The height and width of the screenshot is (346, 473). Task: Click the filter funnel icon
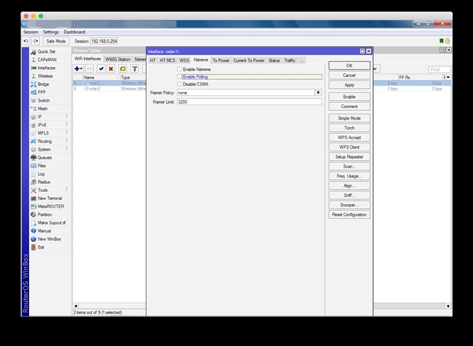[135, 69]
